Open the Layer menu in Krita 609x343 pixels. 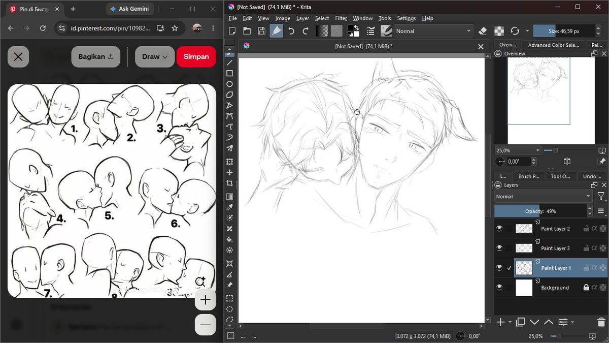(302, 18)
